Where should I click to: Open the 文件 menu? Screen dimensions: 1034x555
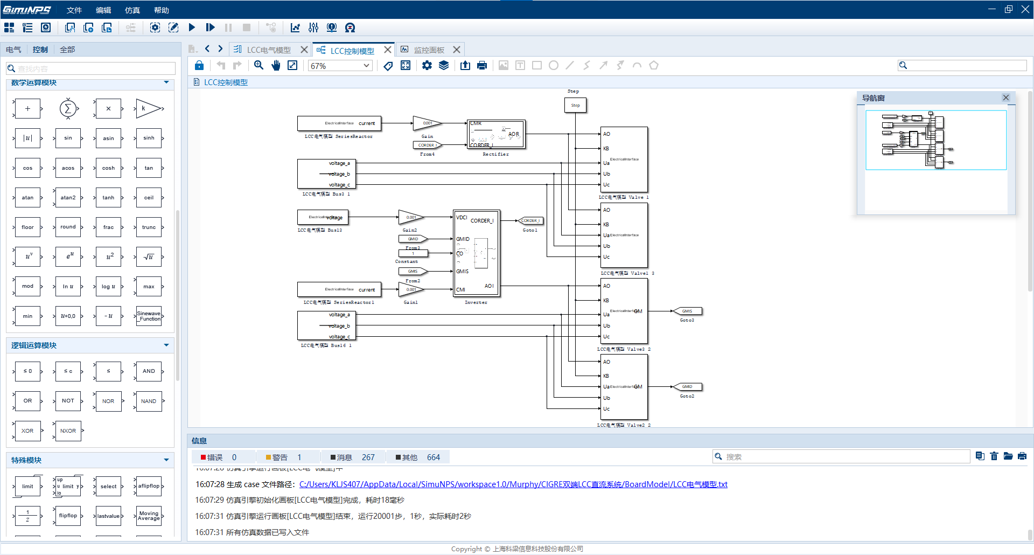tap(74, 10)
